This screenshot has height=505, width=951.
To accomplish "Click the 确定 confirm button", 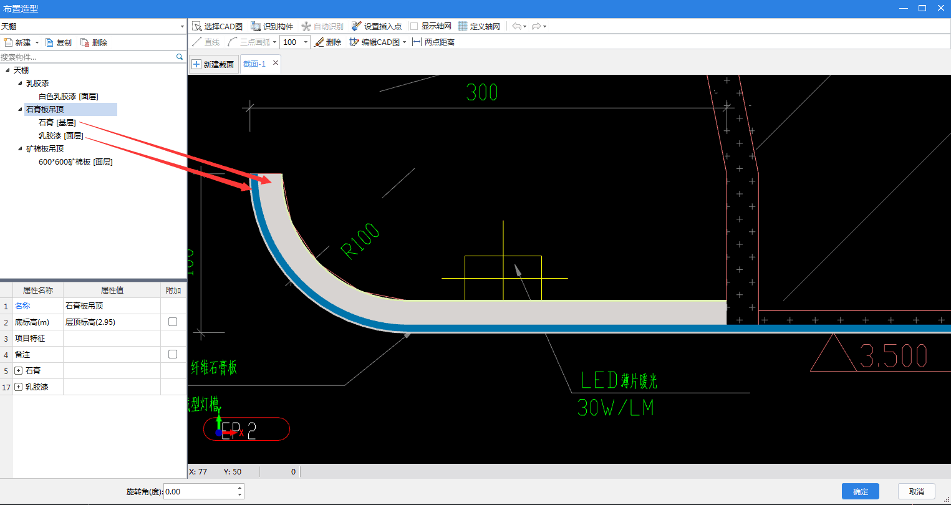I will (x=861, y=491).
